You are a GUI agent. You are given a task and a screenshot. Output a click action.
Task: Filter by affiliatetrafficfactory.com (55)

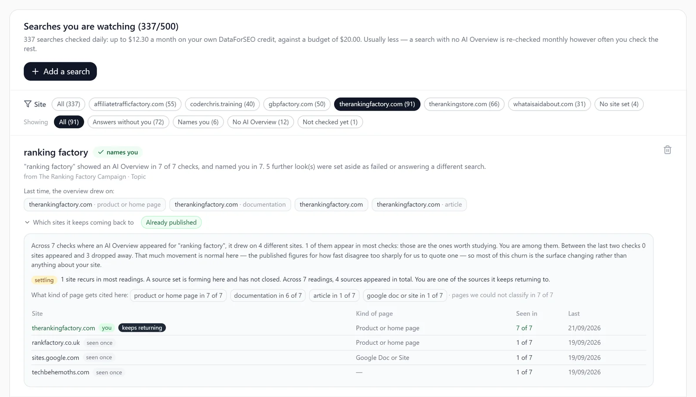[135, 104]
